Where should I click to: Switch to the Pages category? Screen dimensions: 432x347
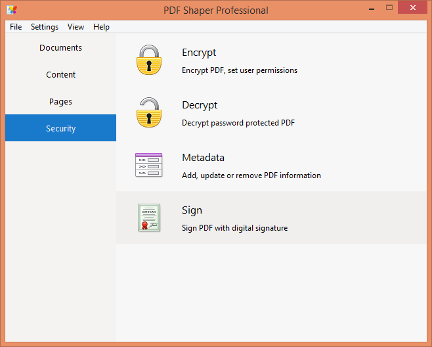tap(60, 101)
